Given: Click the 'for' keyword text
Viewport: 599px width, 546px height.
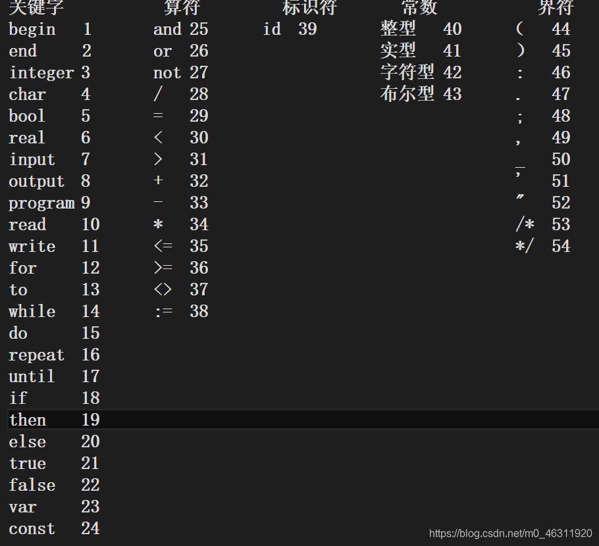Looking at the screenshot, I should point(23,268).
